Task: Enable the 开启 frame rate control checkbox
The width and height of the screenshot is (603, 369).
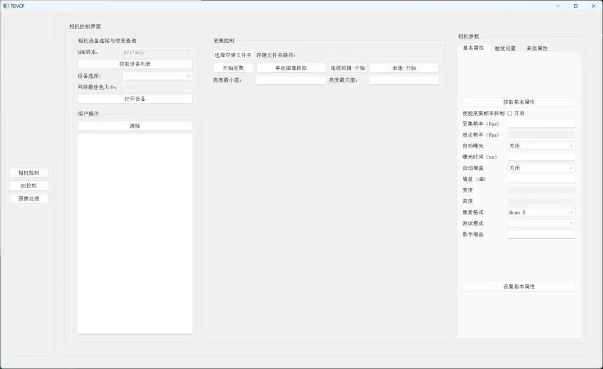Action: pos(510,113)
